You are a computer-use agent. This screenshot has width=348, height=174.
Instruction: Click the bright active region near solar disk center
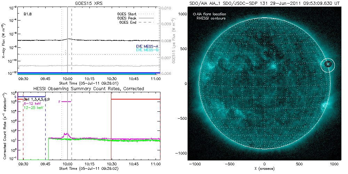click(x=272, y=66)
